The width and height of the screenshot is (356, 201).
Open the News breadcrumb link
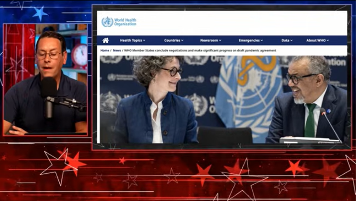pos(117,50)
